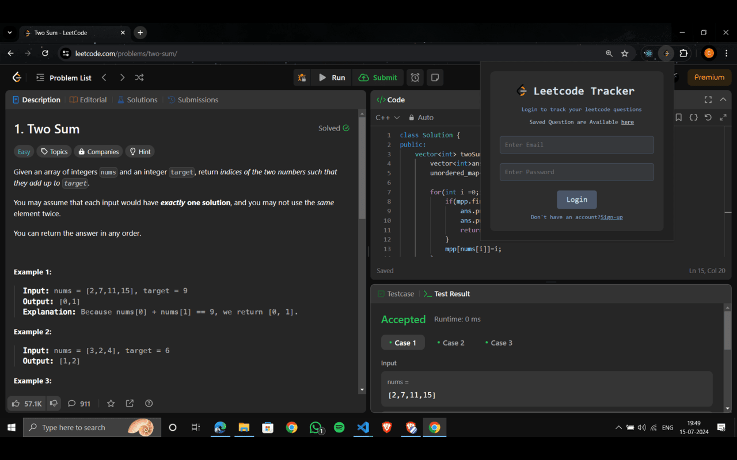Follow the 'here' saved questions link
Screen dimensions: 737x460
click(x=628, y=122)
